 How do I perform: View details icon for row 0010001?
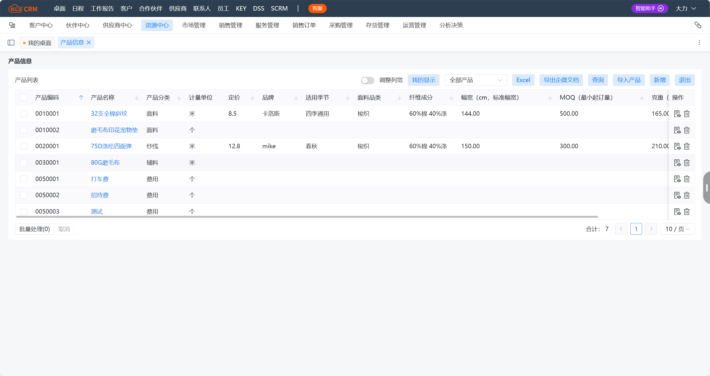click(677, 114)
